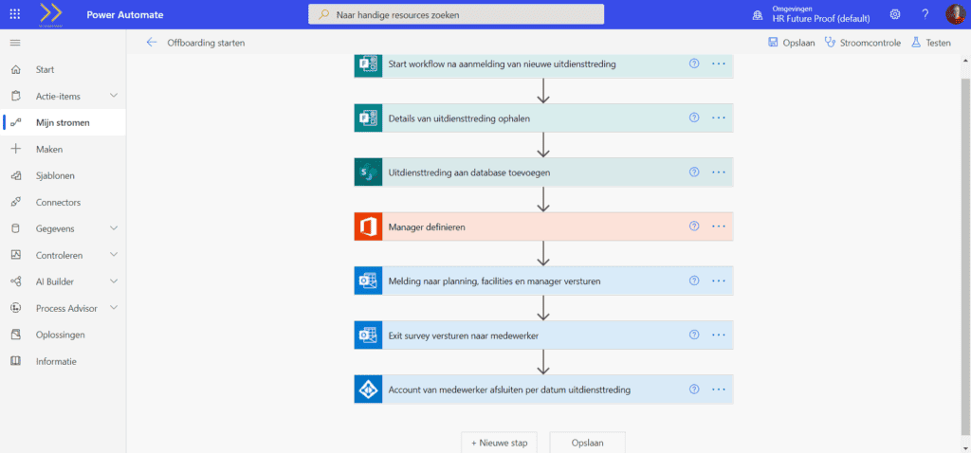971x453 pixels.
Task: Click Forms icon on Details van uitdiensttreding step
Action: coord(369,118)
